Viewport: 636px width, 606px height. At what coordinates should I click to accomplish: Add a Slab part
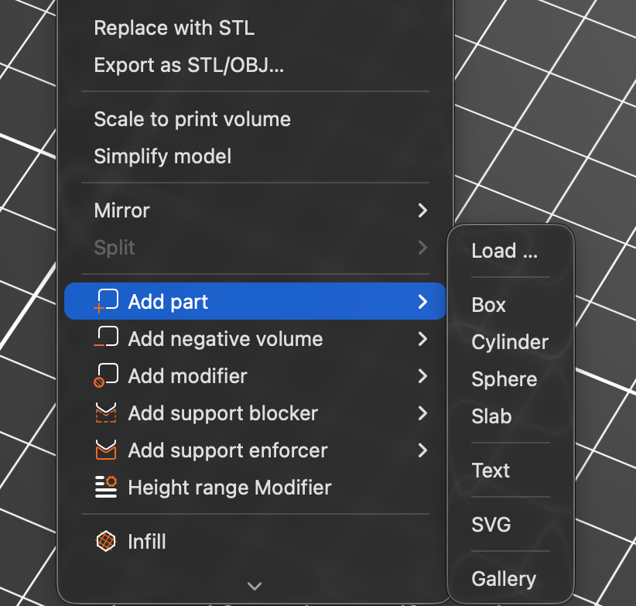pyautogui.click(x=511, y=416)
